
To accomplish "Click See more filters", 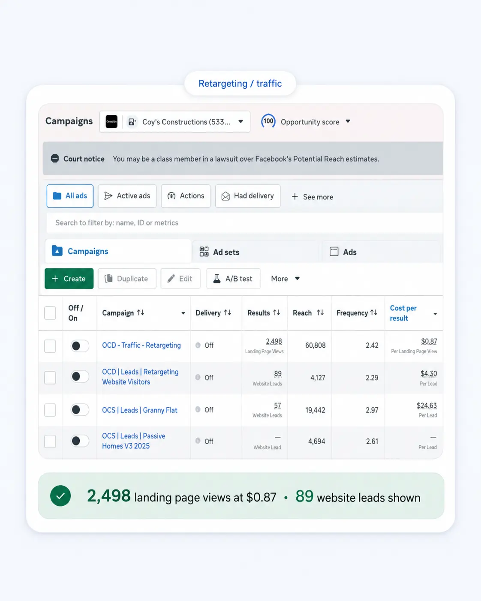I will [313, 197].
